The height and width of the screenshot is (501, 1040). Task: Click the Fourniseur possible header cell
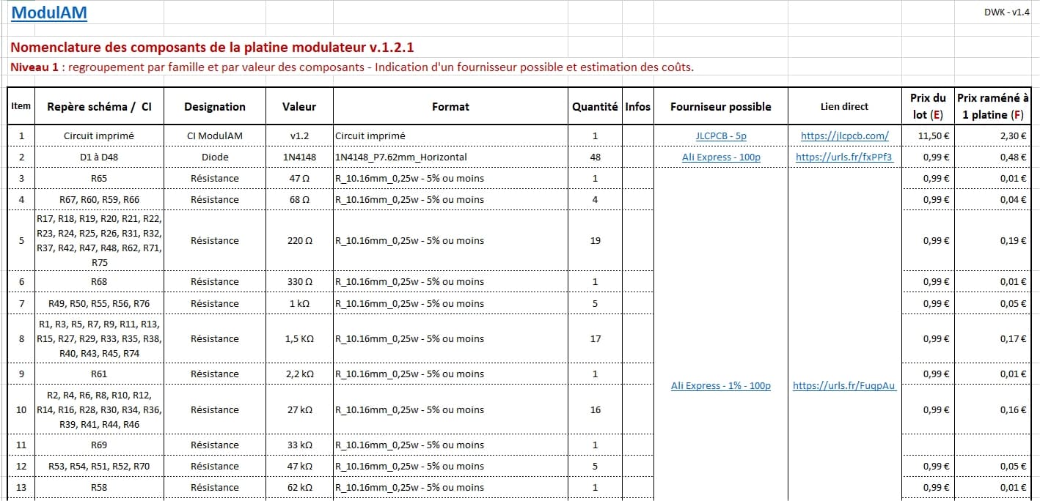pos(720,107)
